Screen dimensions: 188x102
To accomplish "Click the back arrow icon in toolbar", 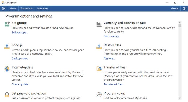I will (x=3, y=9).
